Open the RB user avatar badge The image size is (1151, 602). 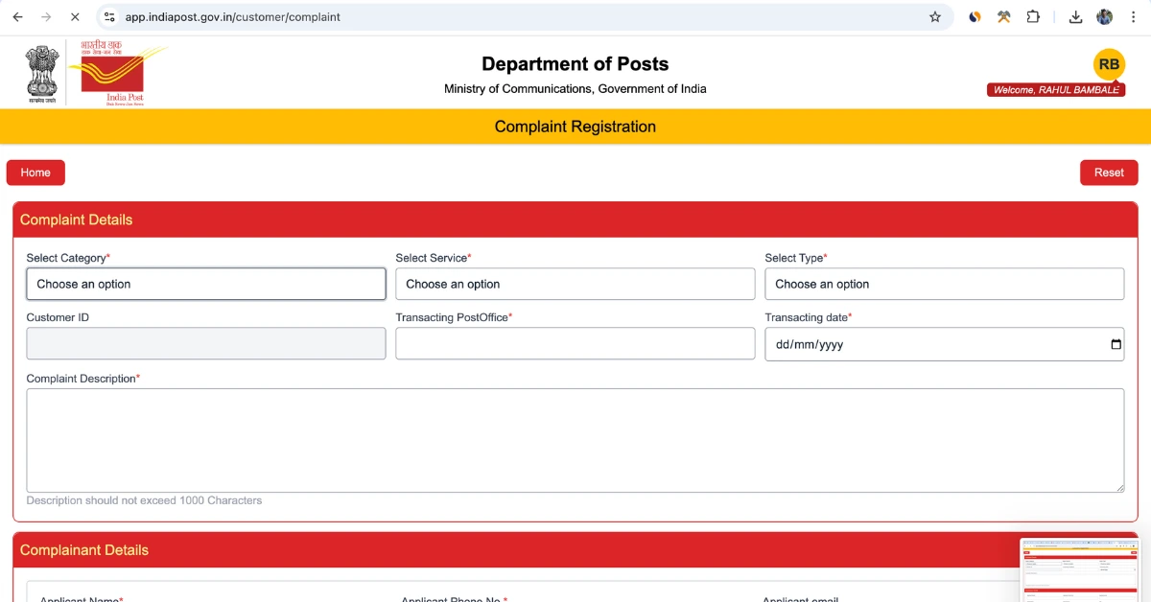coord(1109,64)
